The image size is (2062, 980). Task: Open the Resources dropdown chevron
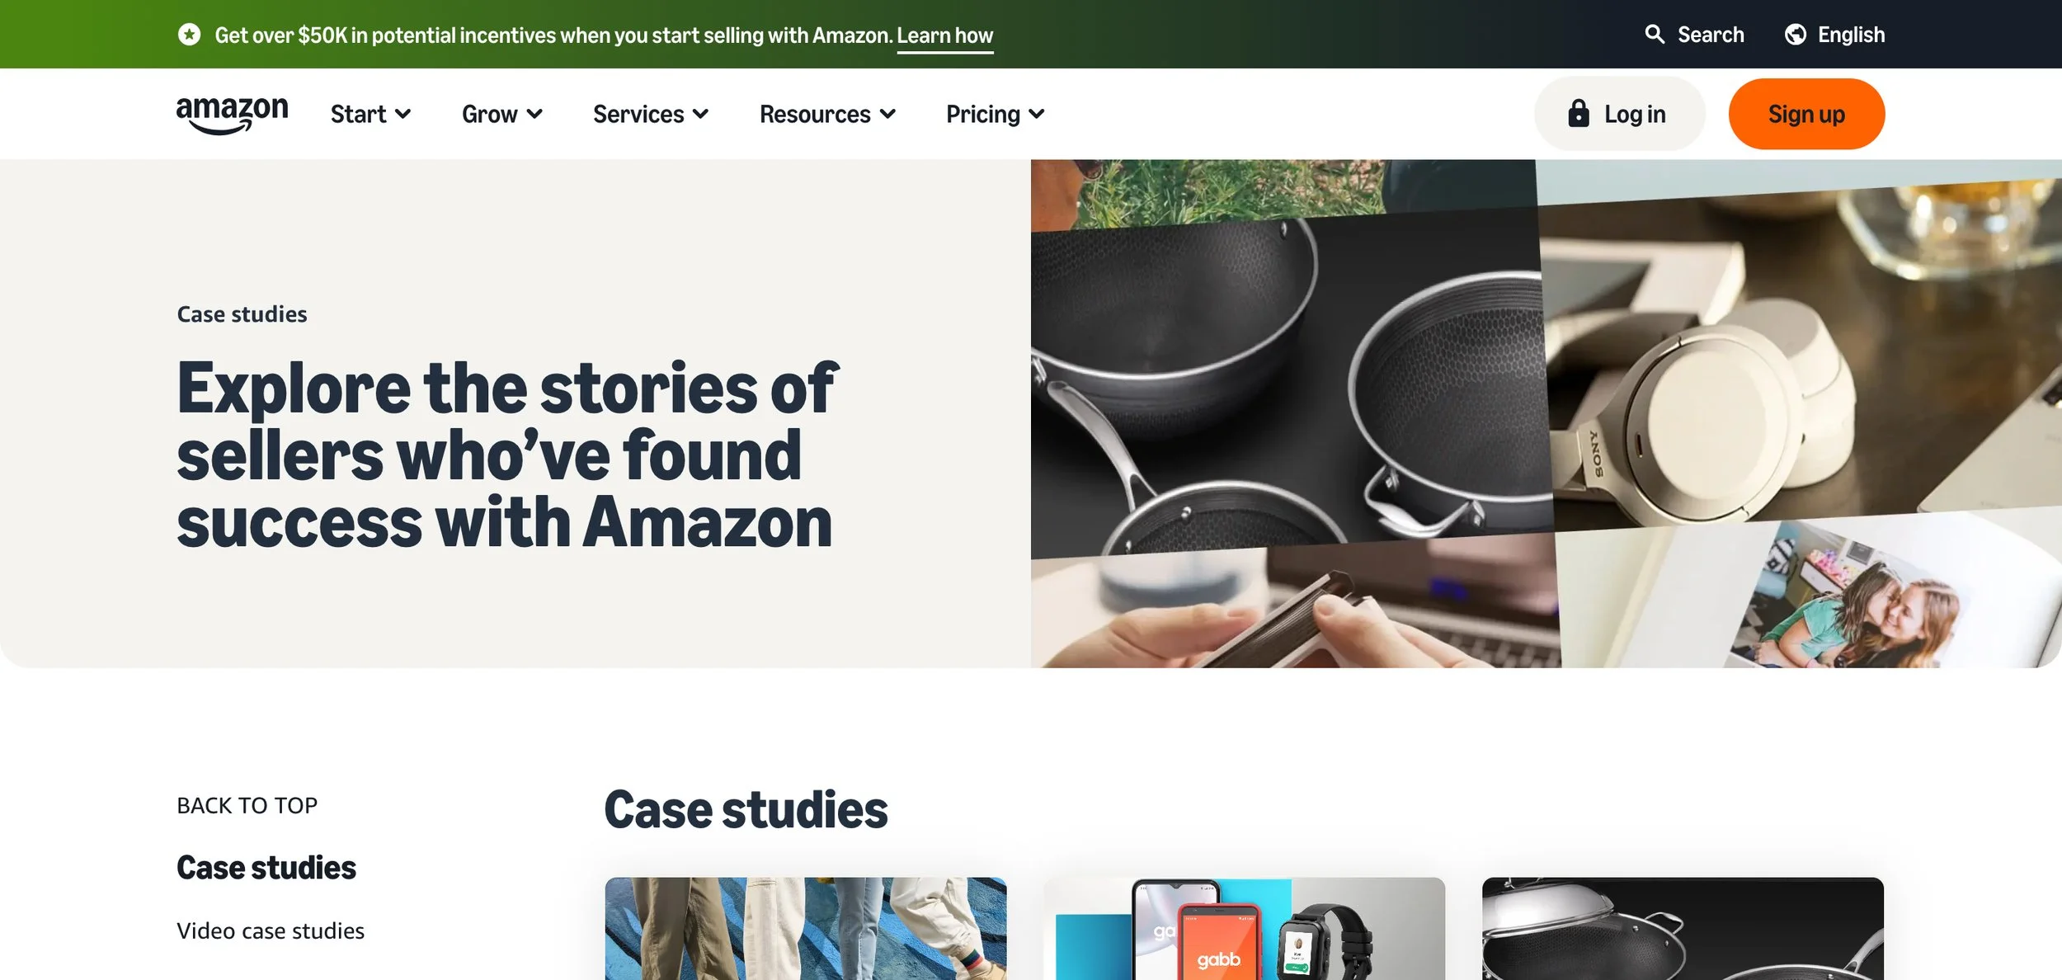tap(887, 114)
